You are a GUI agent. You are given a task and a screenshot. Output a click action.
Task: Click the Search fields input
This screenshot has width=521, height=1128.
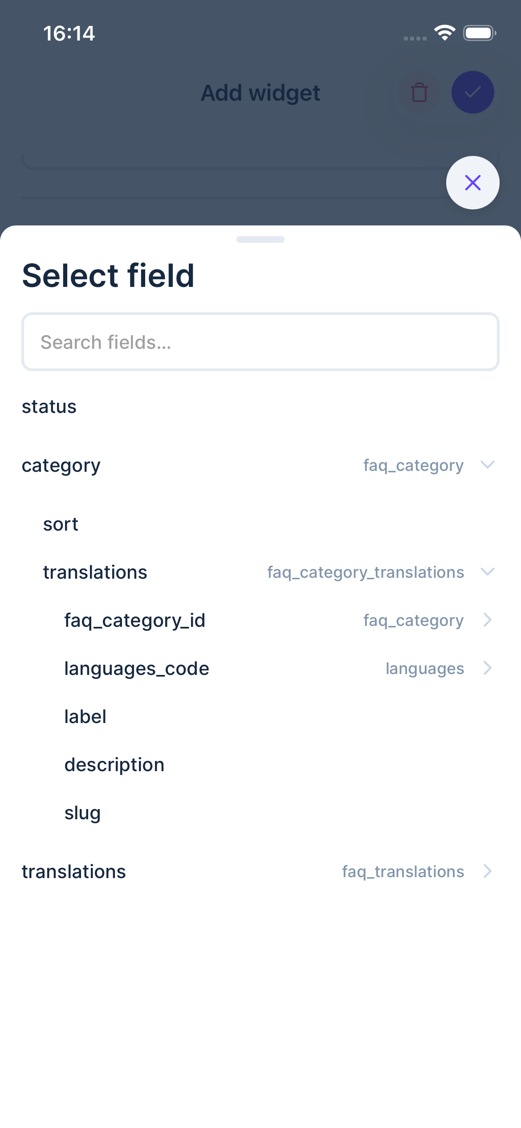click(260, 341)
